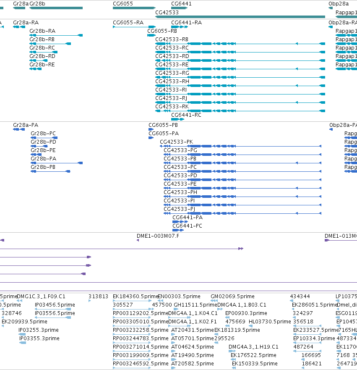
Task: Select the IP03556.5prime EST feature bar
Action: click(x=53, y=318)
